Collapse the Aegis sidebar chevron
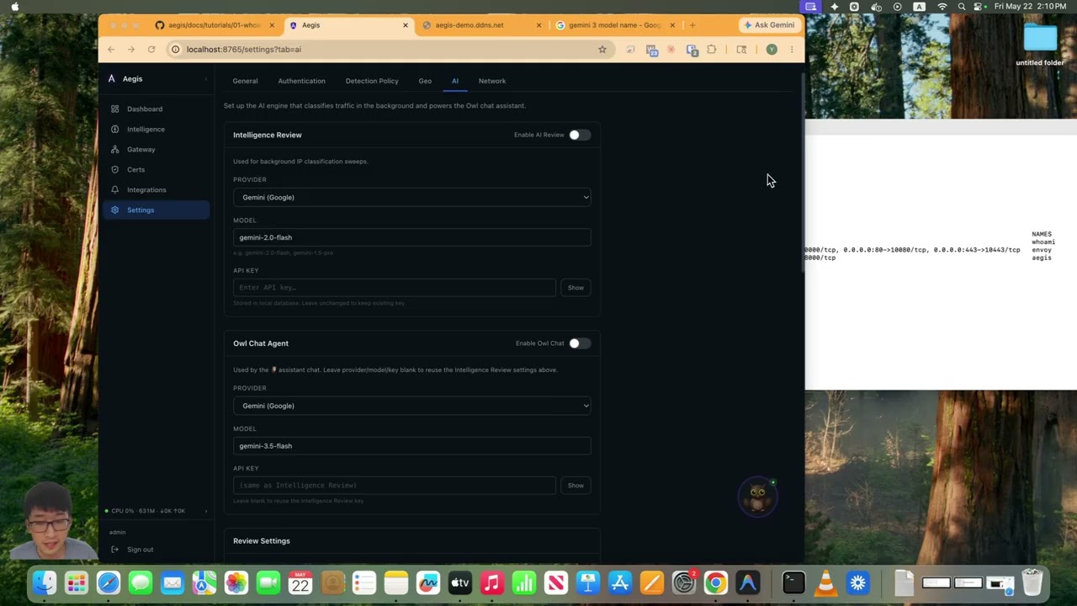 205,79
